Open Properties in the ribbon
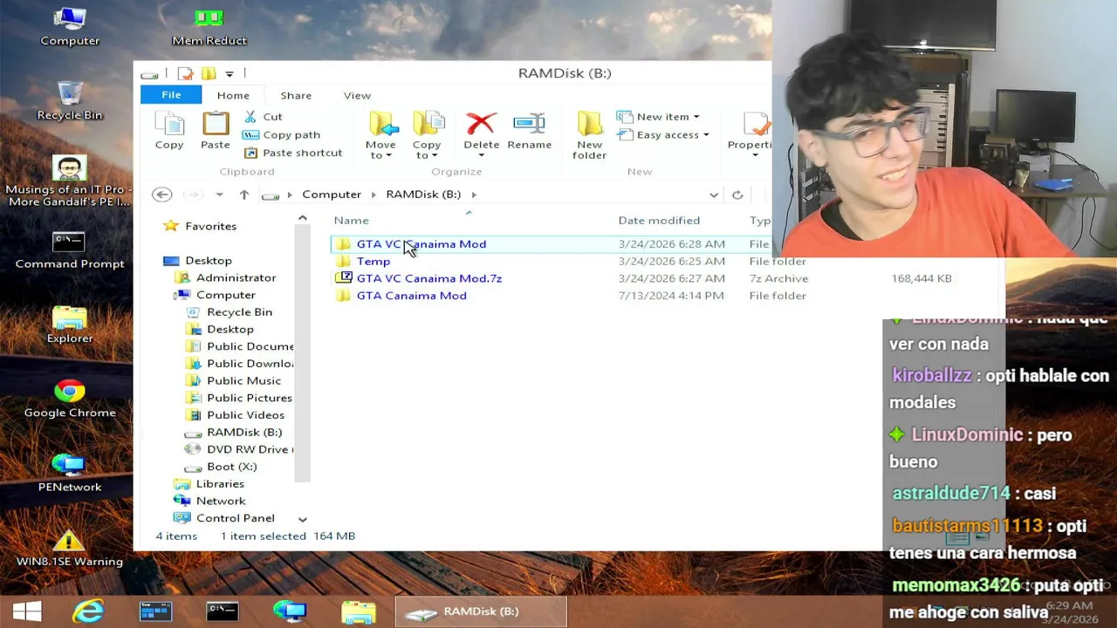The image size is (1117, 628). point(750,136)
